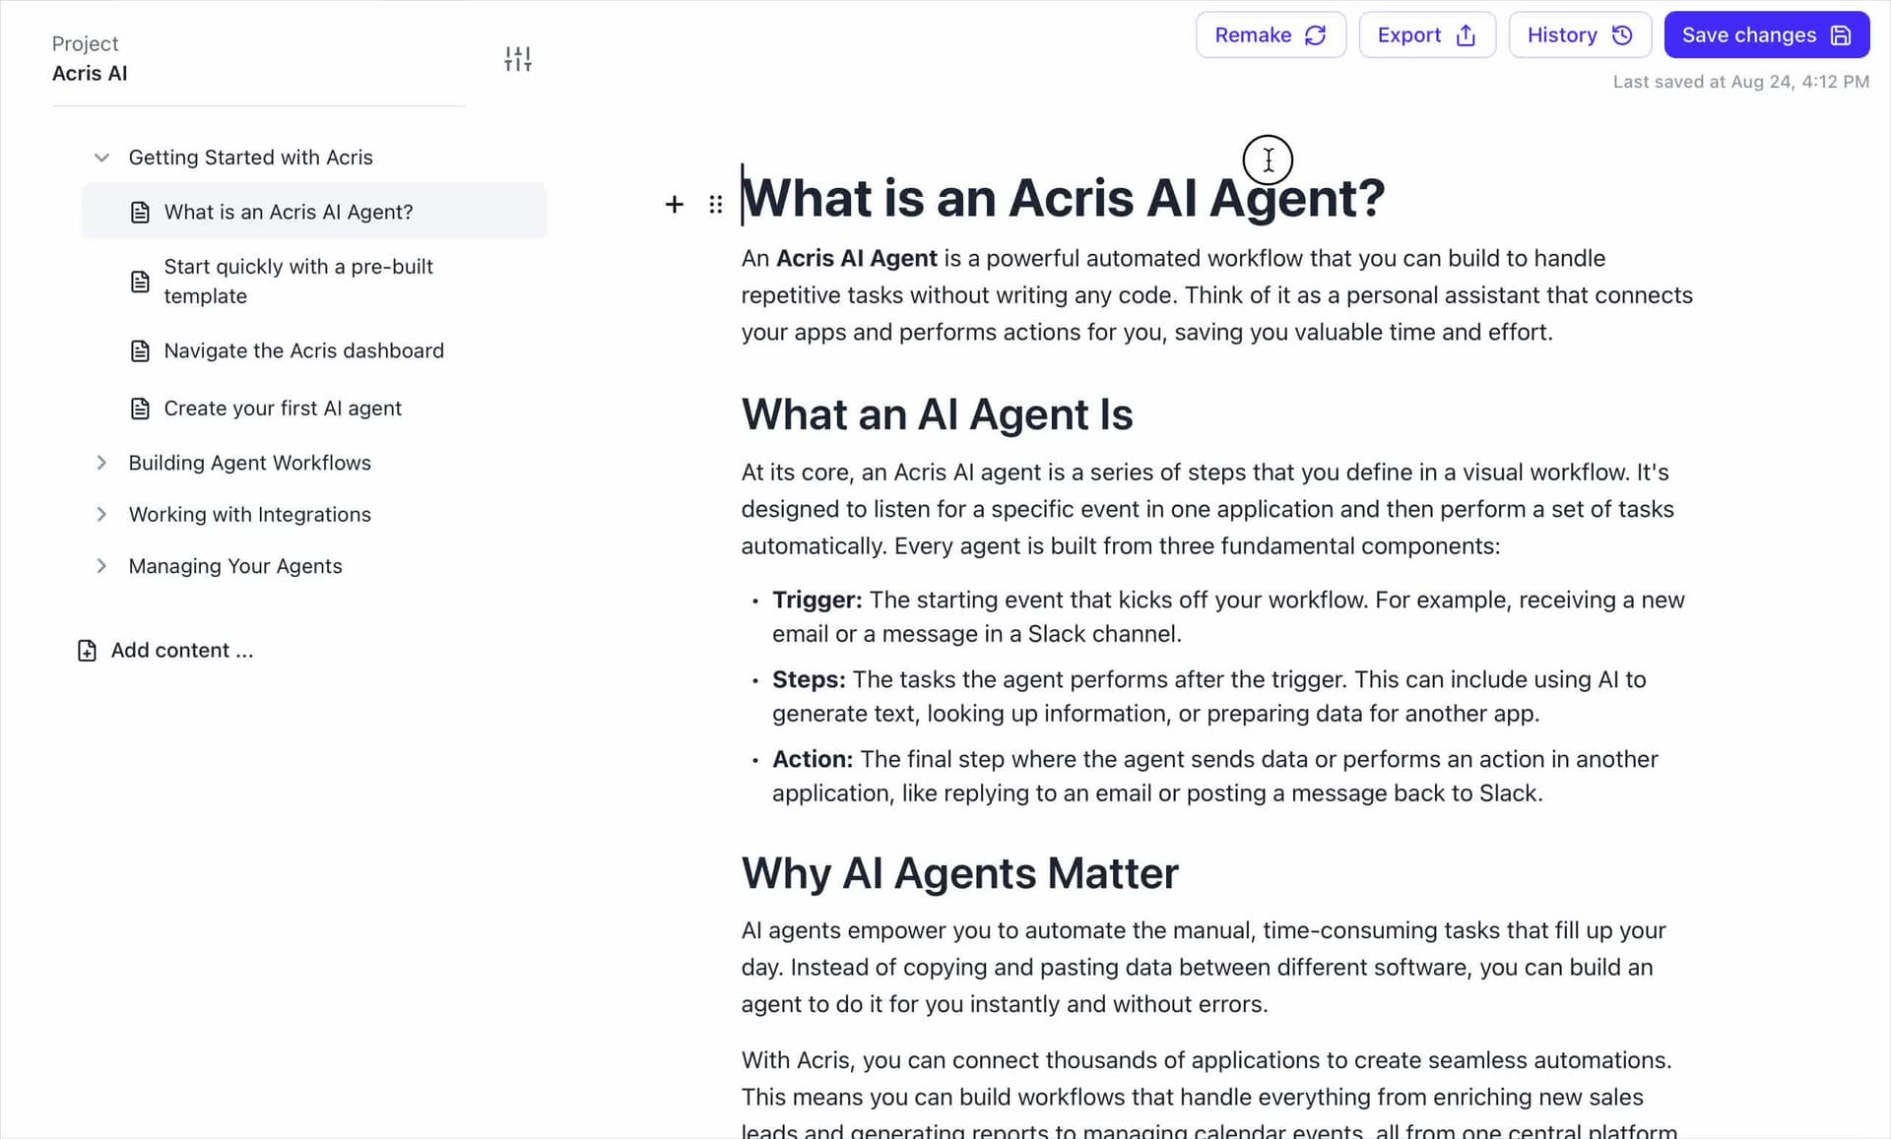Click the document icon next to Create your first AI agent
The image size is (1891, 1139).
(x=140, y=409)
